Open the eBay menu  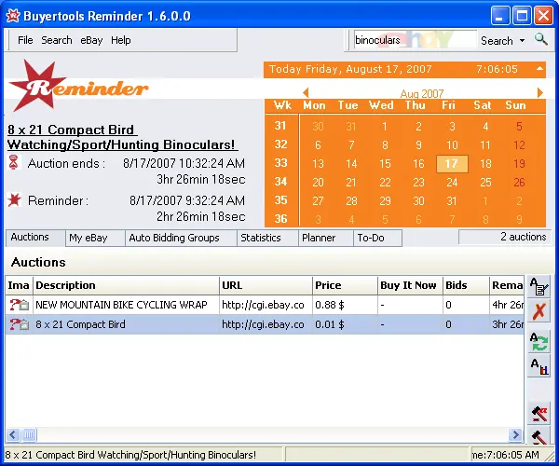(x=91, y=40)
